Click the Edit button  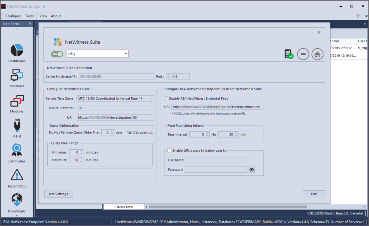coord(314,194)
